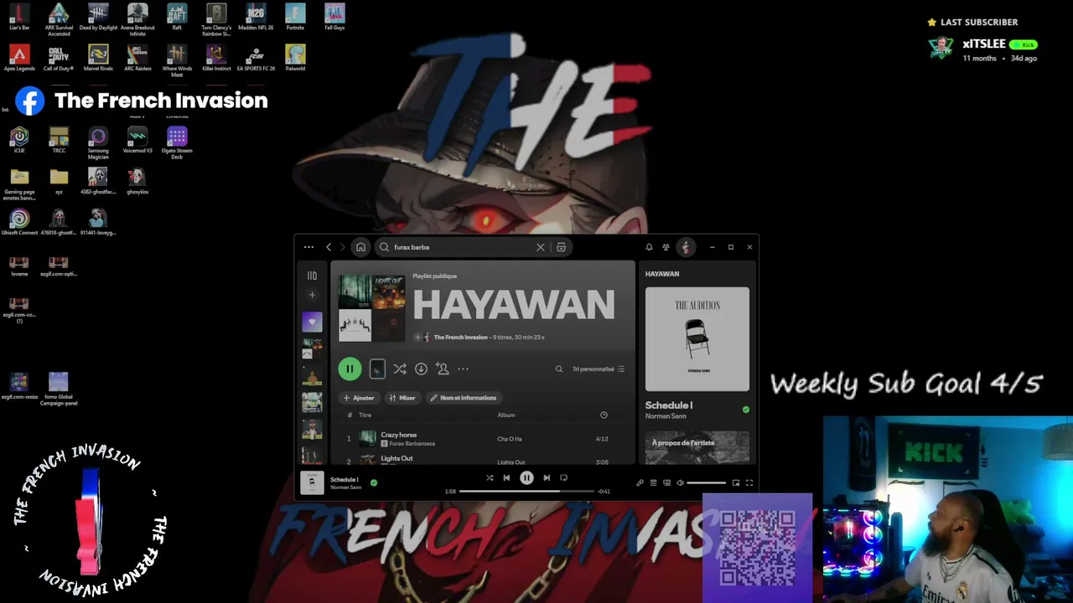
Task: Go to Spotify Home
Action: tap(360, 247)
